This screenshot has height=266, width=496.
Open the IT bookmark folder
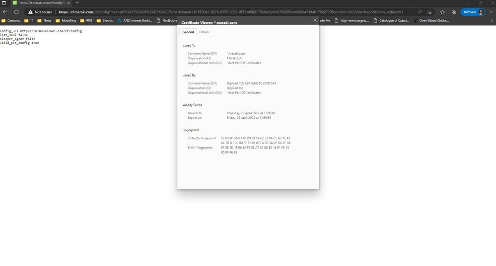29,20
